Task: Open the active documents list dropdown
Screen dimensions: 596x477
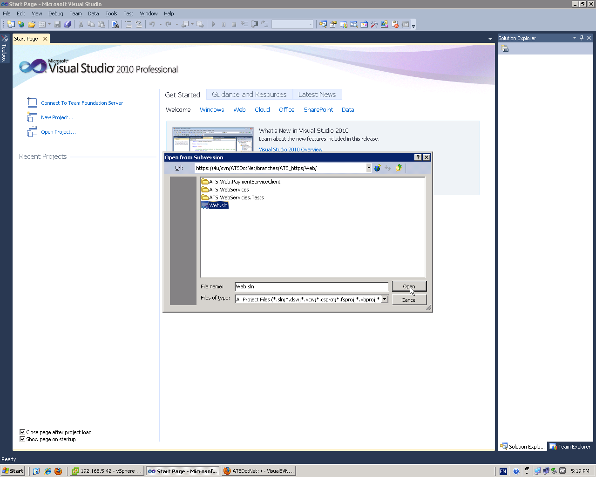Action: 490,39
